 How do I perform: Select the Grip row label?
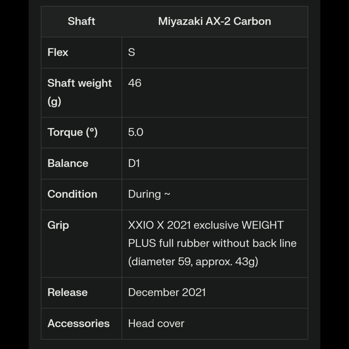tap(58, 225)
